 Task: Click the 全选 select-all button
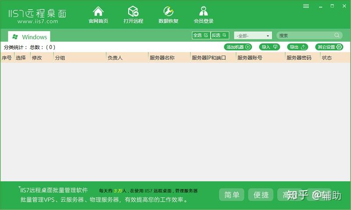pos(201,35)
